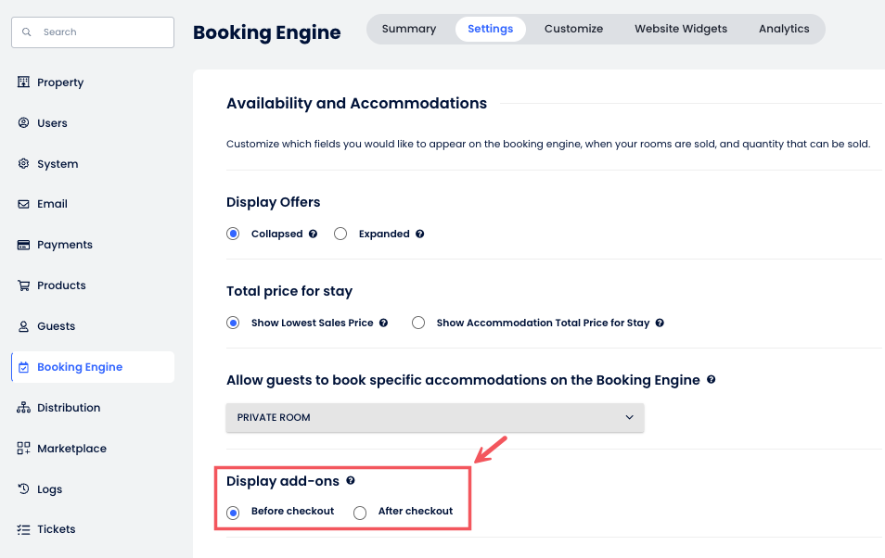
Task: Select the Collapsed display offers option
Action: pyautogui.click(x=233, y=235)
